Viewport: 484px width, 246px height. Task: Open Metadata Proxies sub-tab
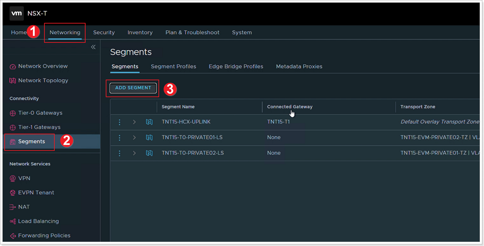pyautogui.click(x=299, y=66)
